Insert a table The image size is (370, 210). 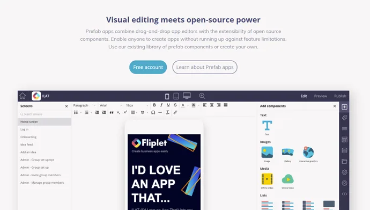(x=133, y=112)
